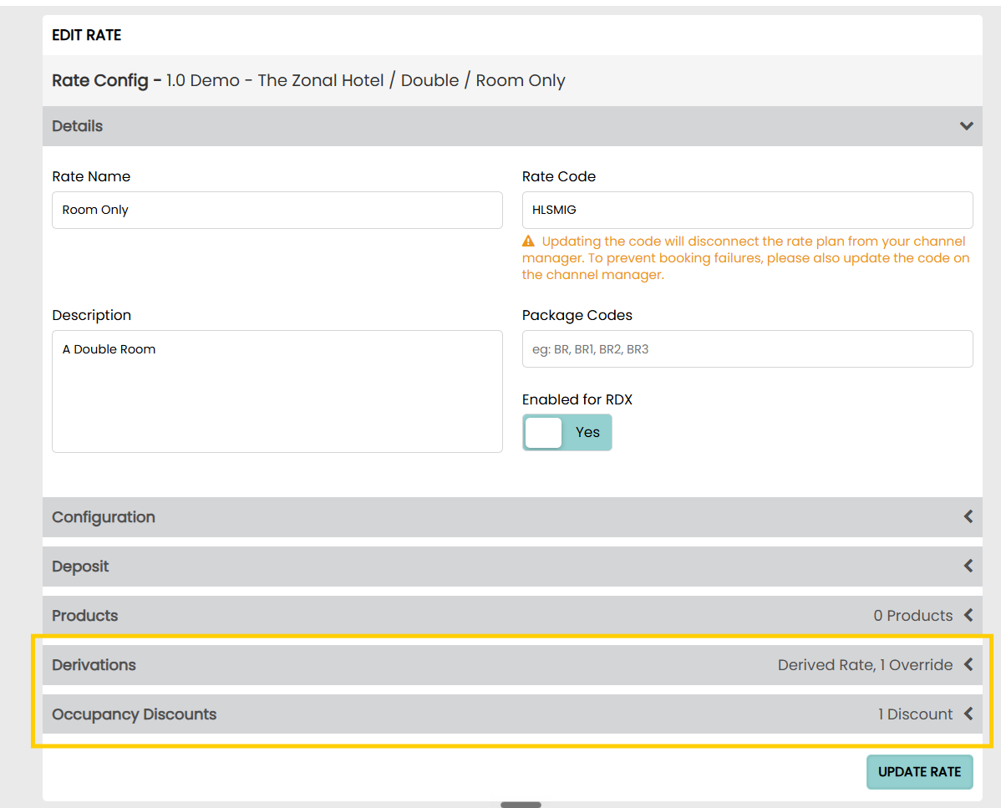Expand the Configuration section chevron
The height and width of the screenshot is (808, 1001).
tap(968, 516)
